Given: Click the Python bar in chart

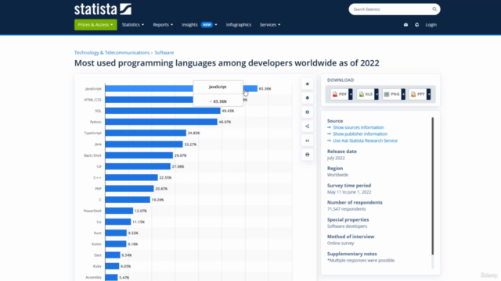Looking at the screenshot, I should (161, 122).
